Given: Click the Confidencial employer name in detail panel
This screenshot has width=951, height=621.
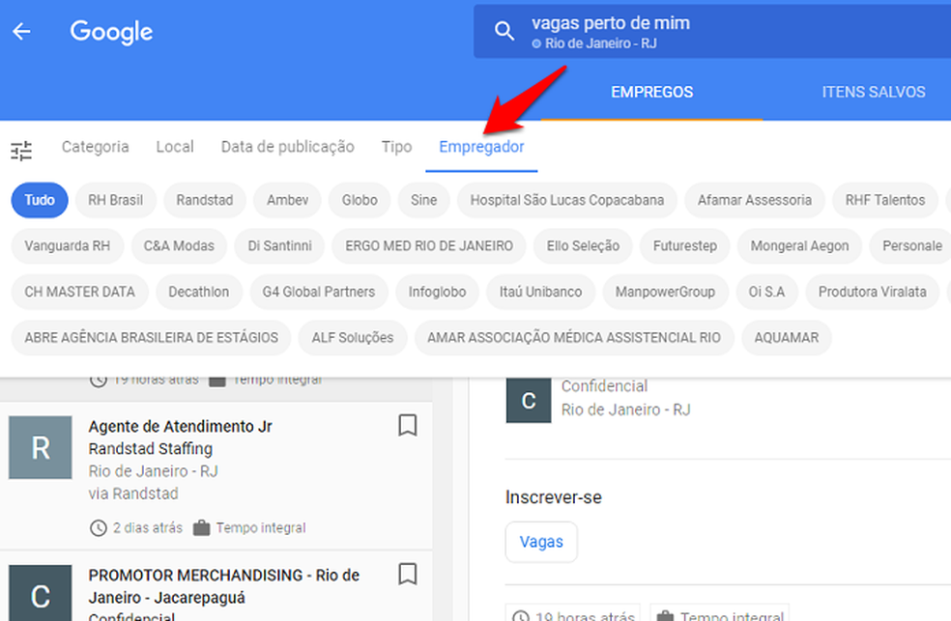Looking at the screenshot, I should click(604, 386).
